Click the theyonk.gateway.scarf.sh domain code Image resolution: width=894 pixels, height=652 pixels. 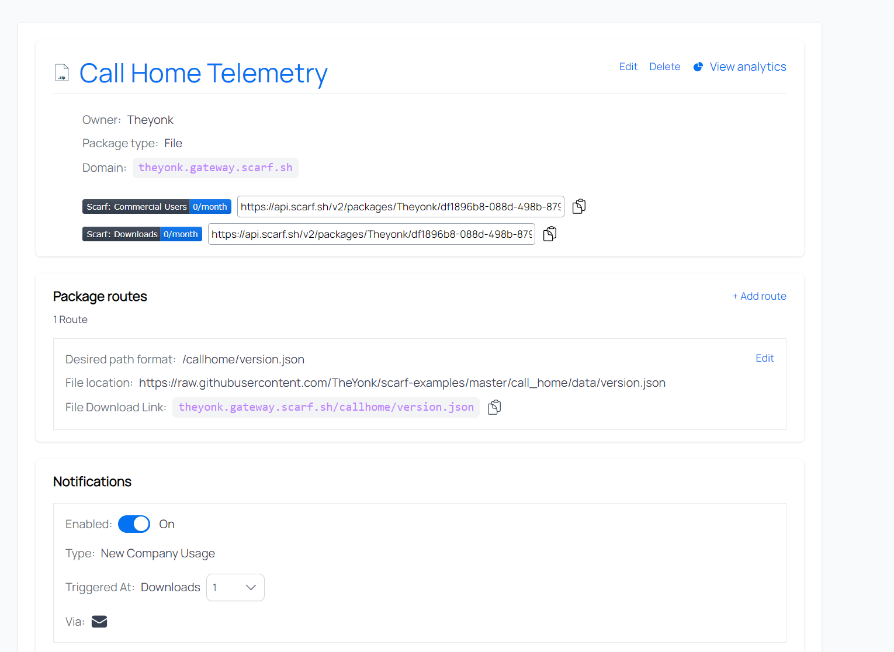pyautogui.click(x=215, y=168)
